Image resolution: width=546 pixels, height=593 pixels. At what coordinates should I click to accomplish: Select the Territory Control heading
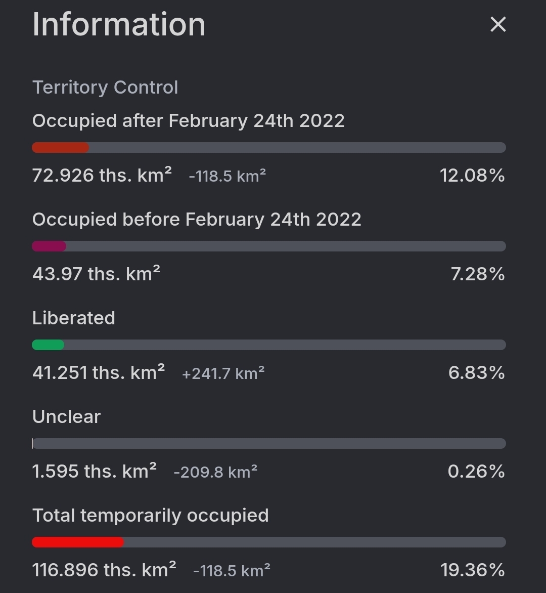[105, 88]
